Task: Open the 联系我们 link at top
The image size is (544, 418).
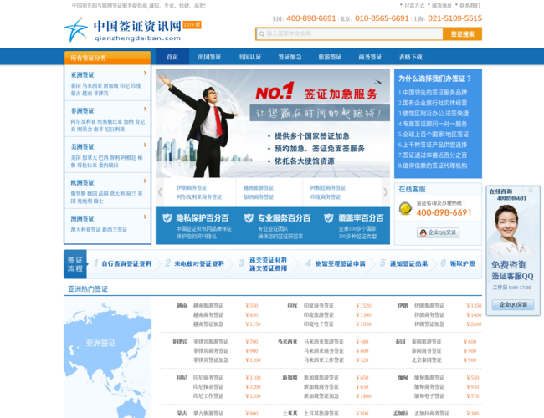Action: (470, 5)
